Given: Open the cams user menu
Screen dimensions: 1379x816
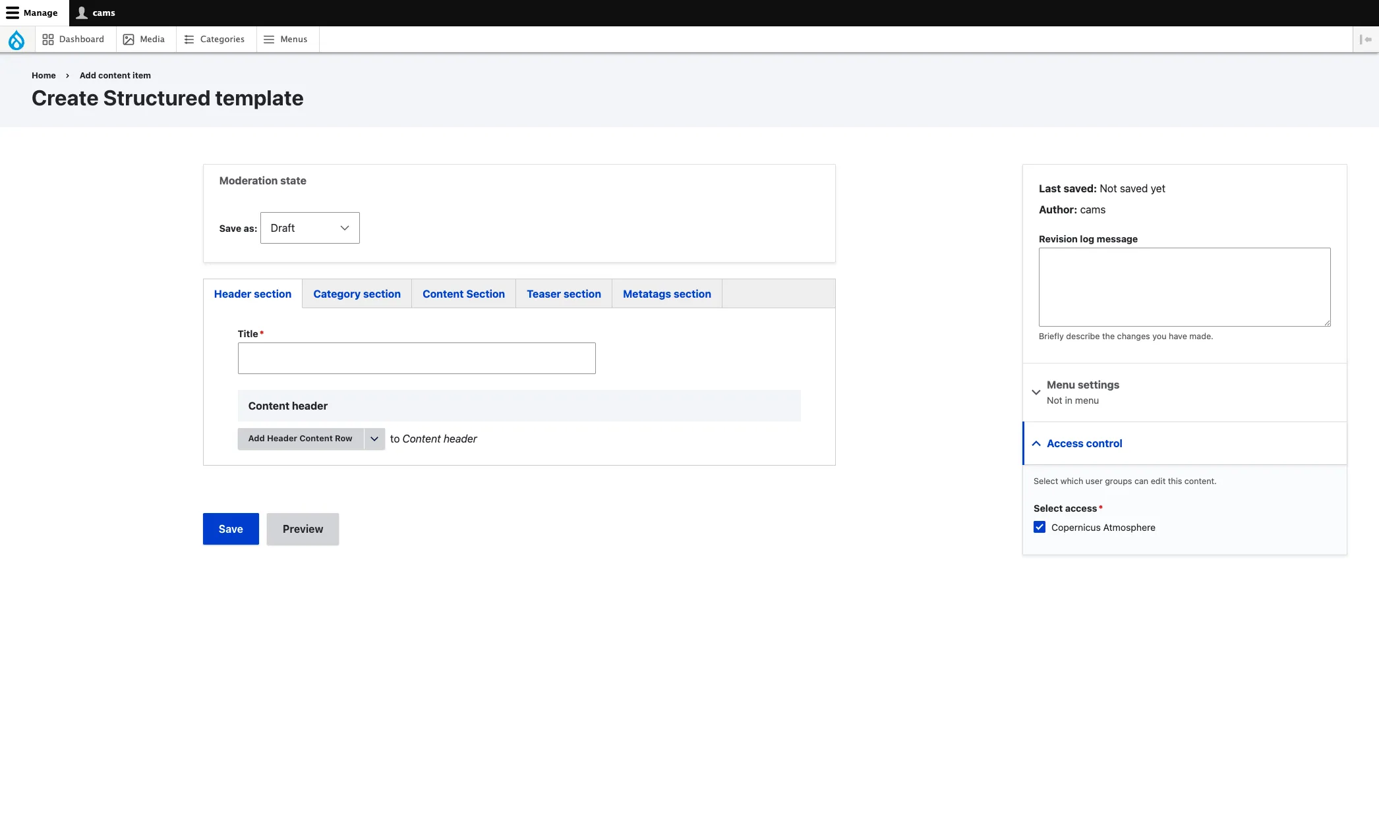Looking at the screenshot, I should [96, 13].
